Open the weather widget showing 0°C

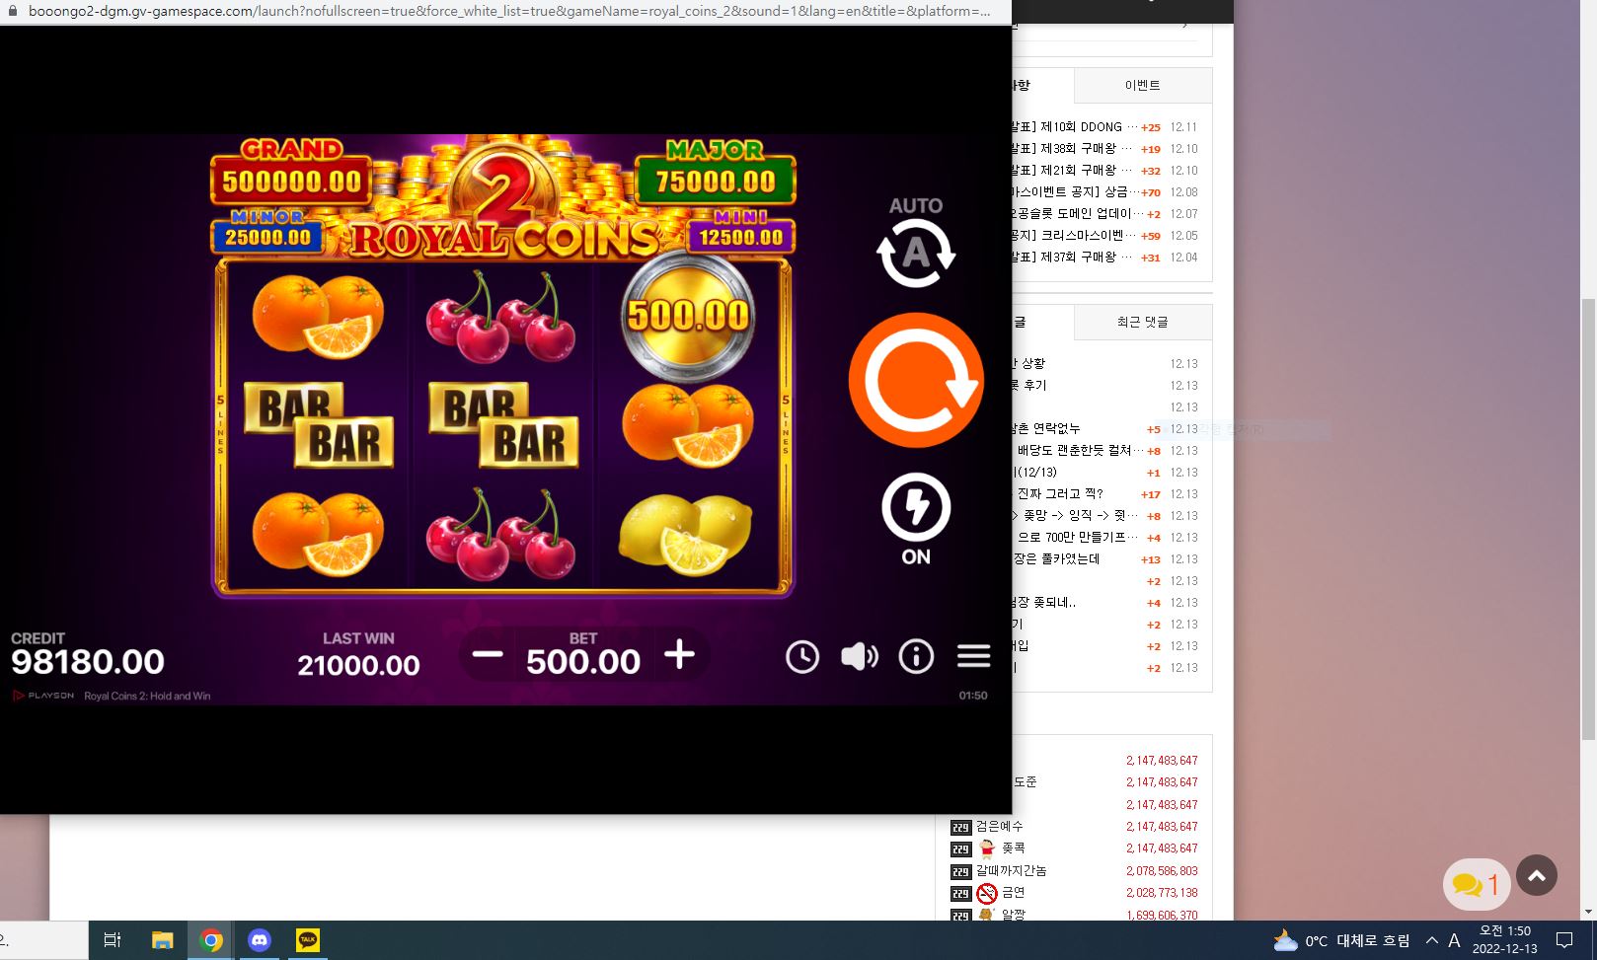coord(1341,941)
